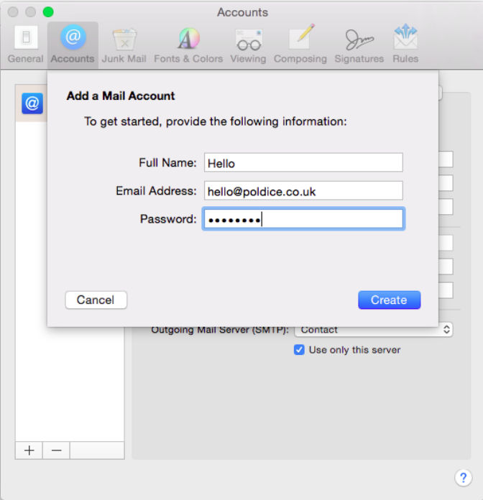Select the Accounts toolbar icon
This screenshot has height=500, width=483.
(x=73, y=45)
